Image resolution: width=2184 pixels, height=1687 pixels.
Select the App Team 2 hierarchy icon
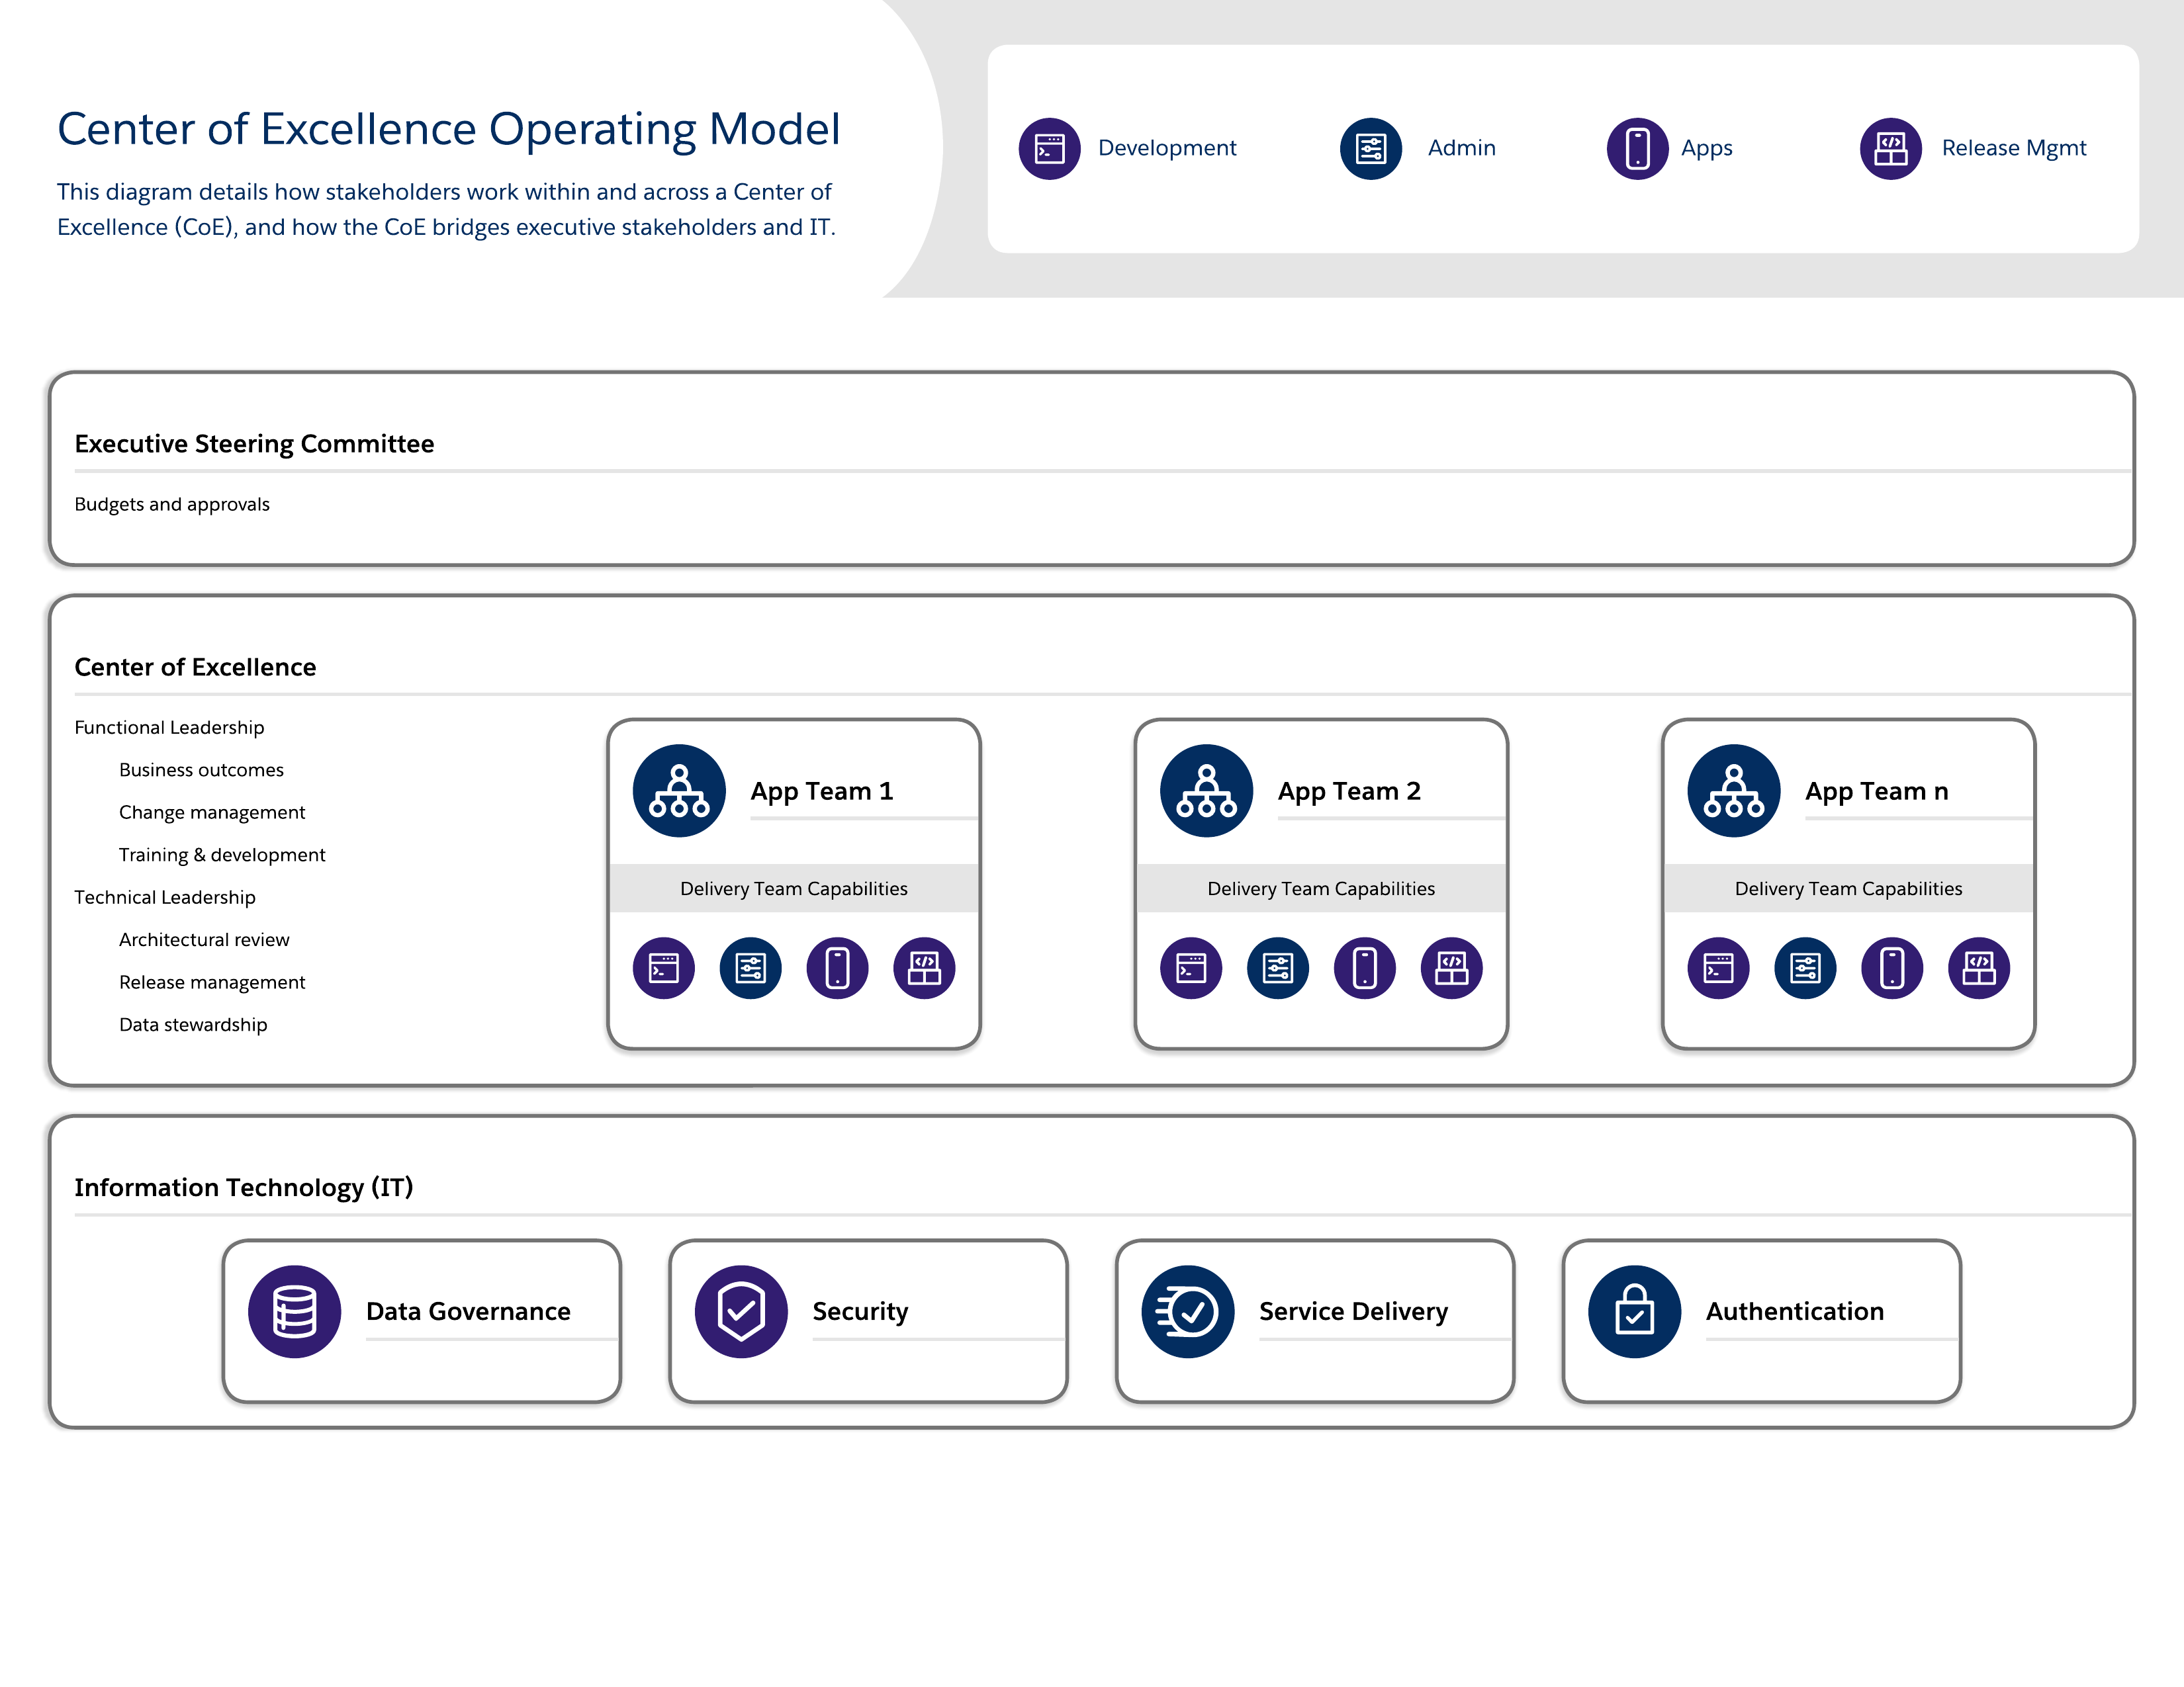coord(1206,791)
